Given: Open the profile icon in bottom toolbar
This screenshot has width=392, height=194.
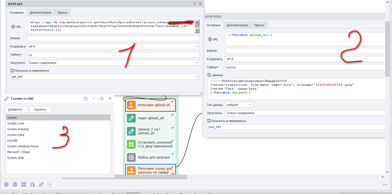Looking at the screenshot, I should click(x=15, y=184).
